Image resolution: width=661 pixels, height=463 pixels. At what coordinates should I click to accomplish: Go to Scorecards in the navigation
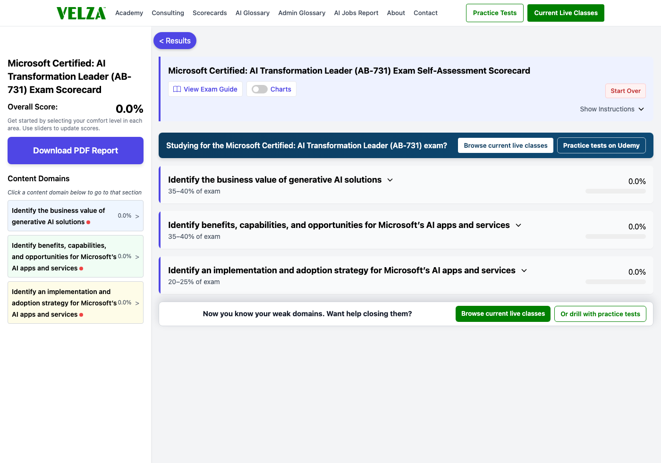click(x=210, y=13)
